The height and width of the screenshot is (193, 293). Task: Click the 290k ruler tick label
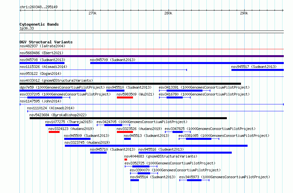pos(244,13)
